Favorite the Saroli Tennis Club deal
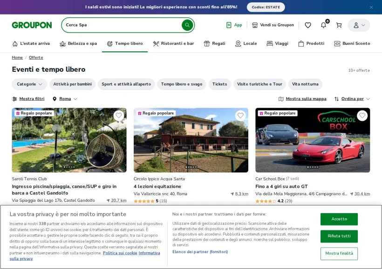Screen dimensions: 382x269 pos(119,115)
